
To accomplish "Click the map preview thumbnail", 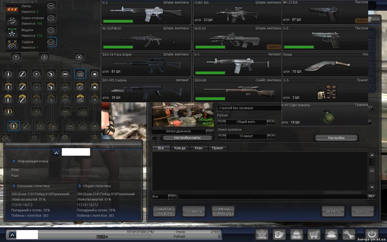I will tap(183, 115).
